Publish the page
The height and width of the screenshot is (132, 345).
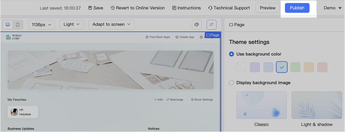coord(297,8)
